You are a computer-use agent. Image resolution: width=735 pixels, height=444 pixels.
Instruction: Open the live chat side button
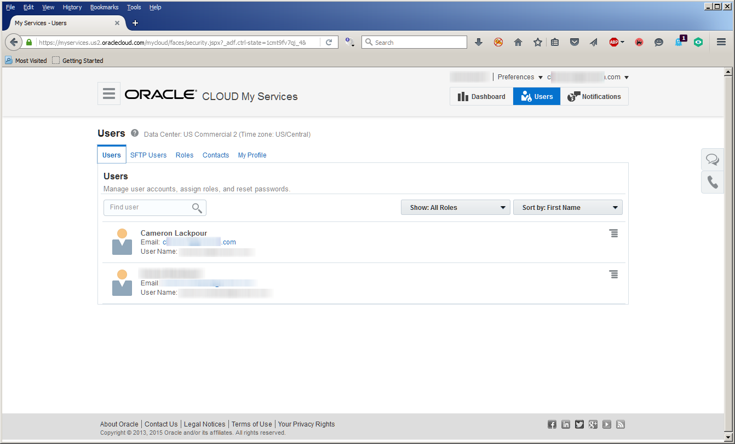pyautogui.click(x=713, y=159)
